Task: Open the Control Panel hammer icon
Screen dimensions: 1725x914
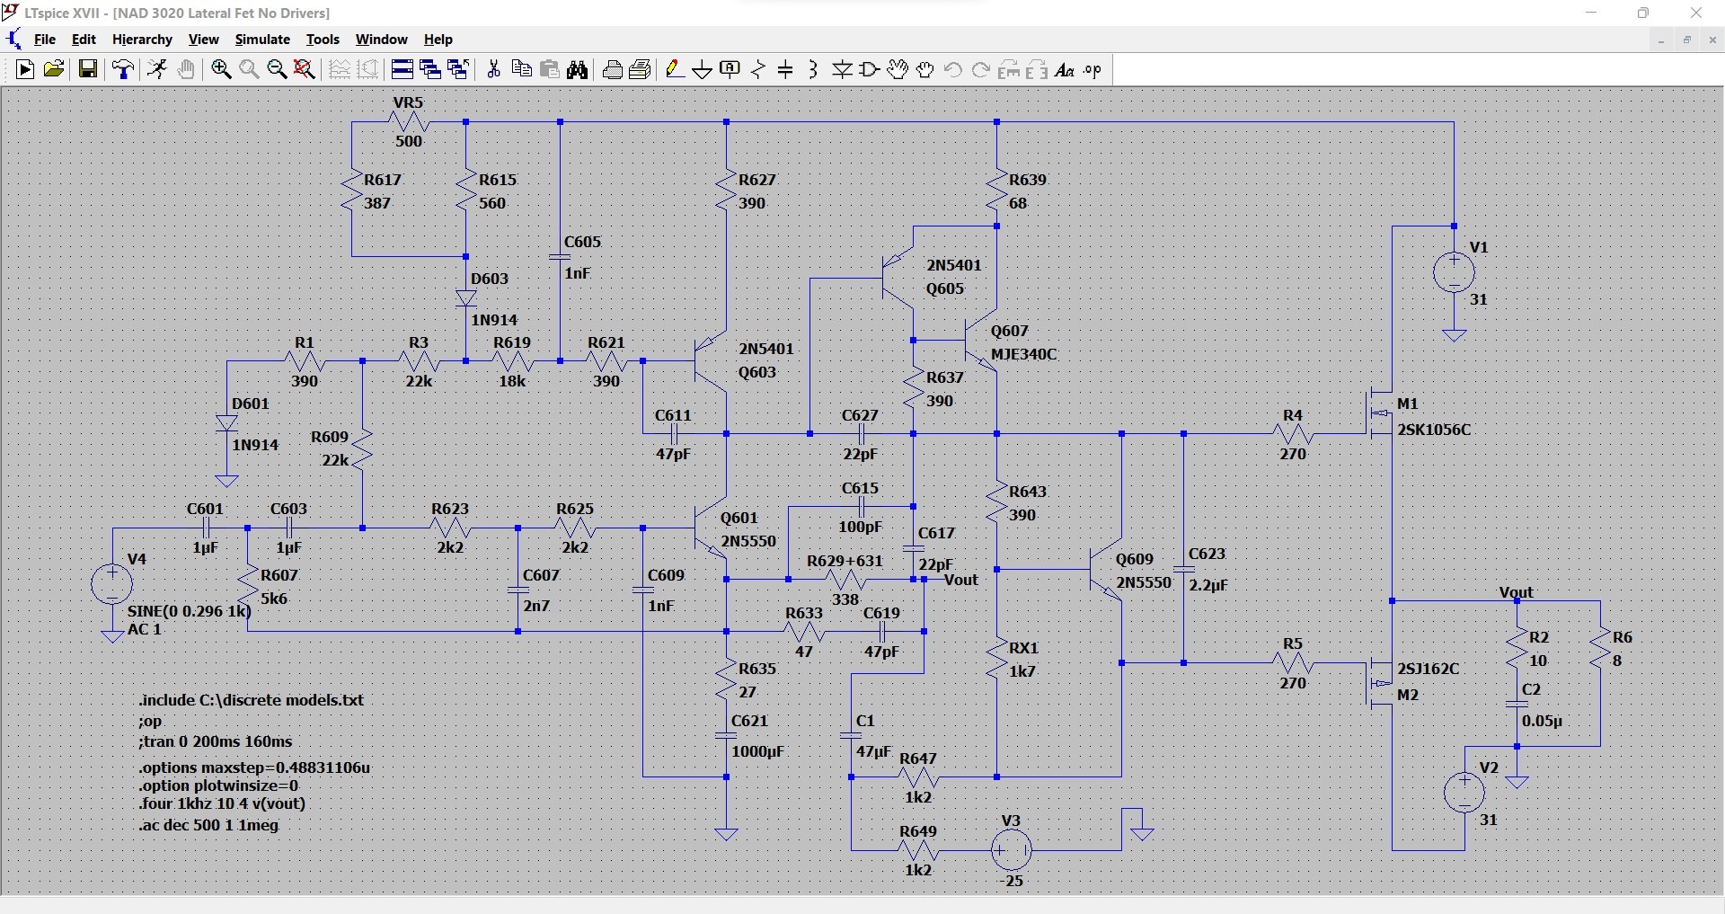Action: coord(123,70)
